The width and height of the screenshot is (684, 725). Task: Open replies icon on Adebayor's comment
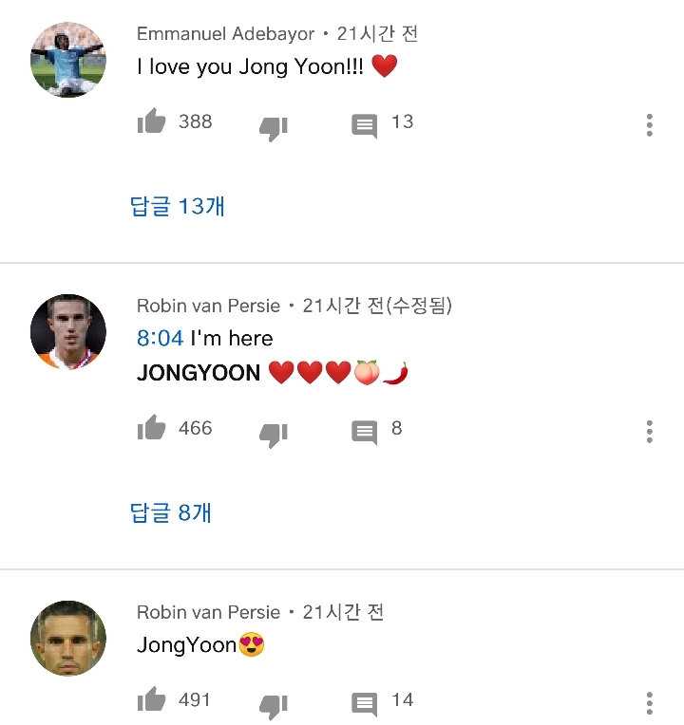(365, 126)
